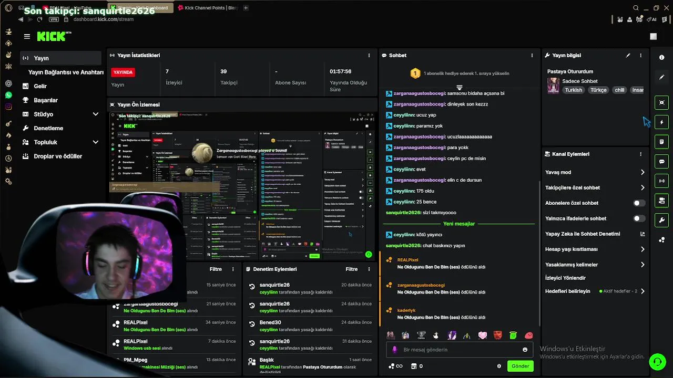Toggle Yalnızca ifadelerle sohbet switch
Screen dimensions: 673x378
[x=639, y=218]
